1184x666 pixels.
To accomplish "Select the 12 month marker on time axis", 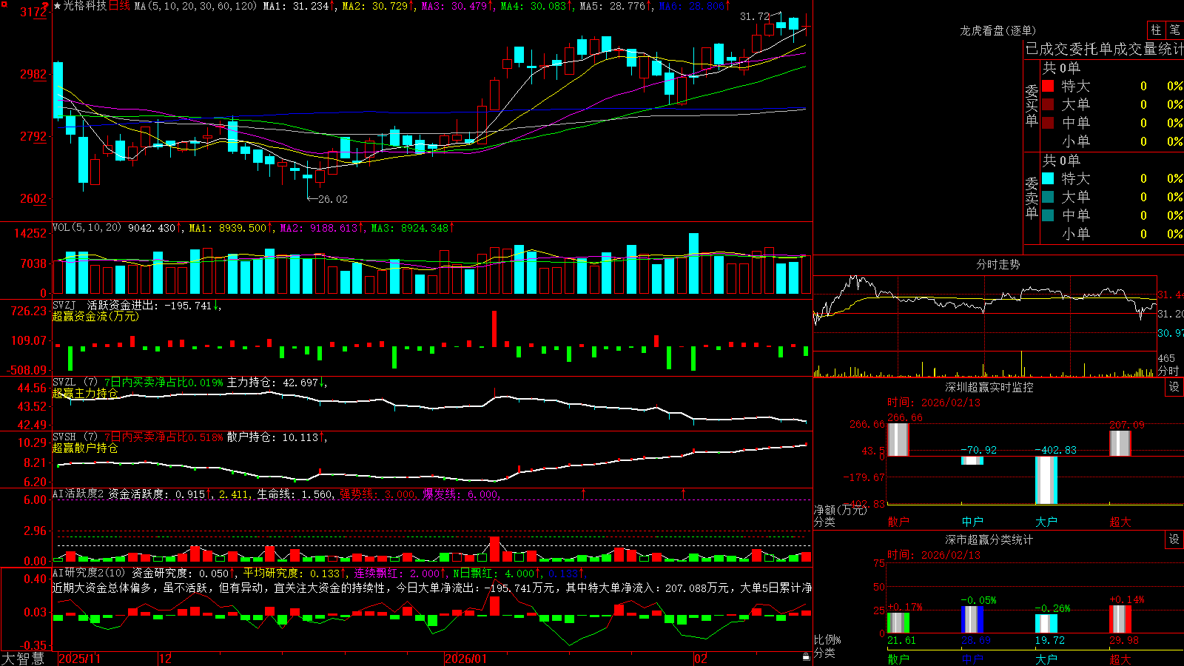I will 166,659.
